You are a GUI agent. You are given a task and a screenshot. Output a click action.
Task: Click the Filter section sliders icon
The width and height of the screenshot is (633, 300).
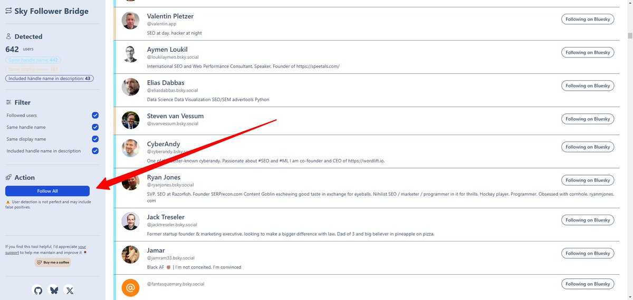pos(8,102)
